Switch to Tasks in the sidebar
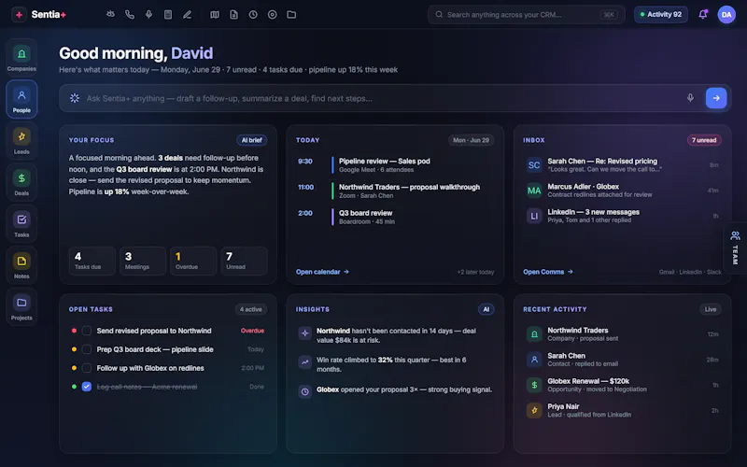 point(21,223)
